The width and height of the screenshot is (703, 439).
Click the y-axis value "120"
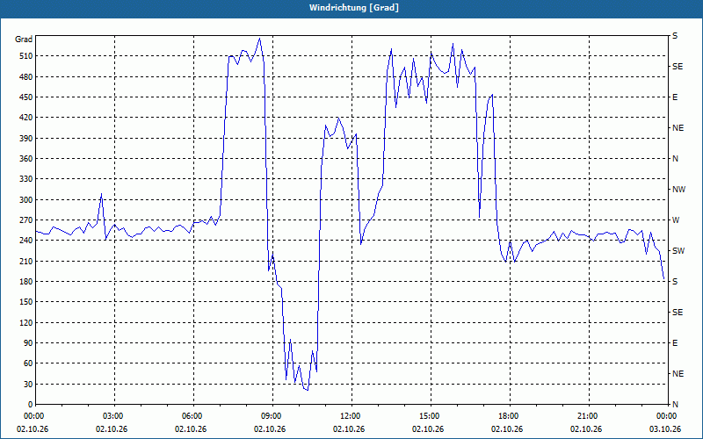coord(26,322)
